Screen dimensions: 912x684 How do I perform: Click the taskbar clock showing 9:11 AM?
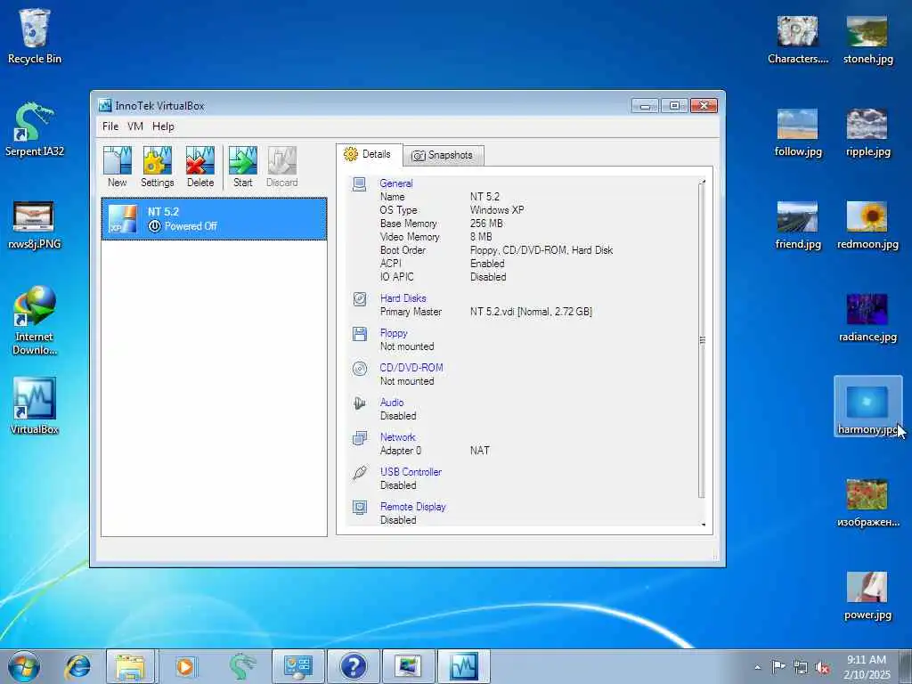867,667
